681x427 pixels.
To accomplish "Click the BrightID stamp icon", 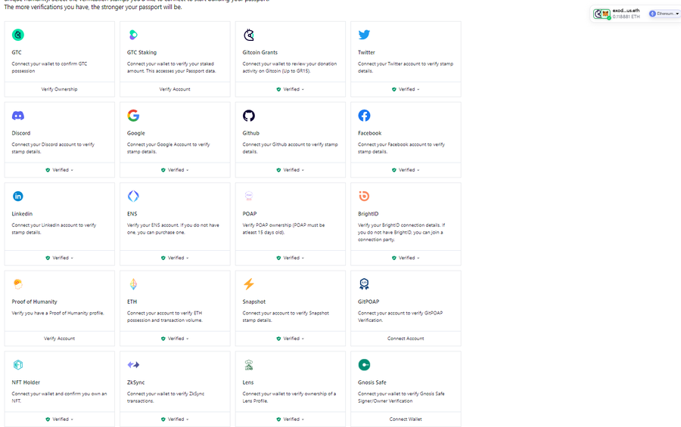I will (x=364, y=196).
